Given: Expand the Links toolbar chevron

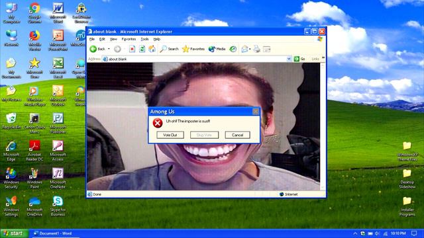Looking at the screenshot, I should click(x=323, y=58).
